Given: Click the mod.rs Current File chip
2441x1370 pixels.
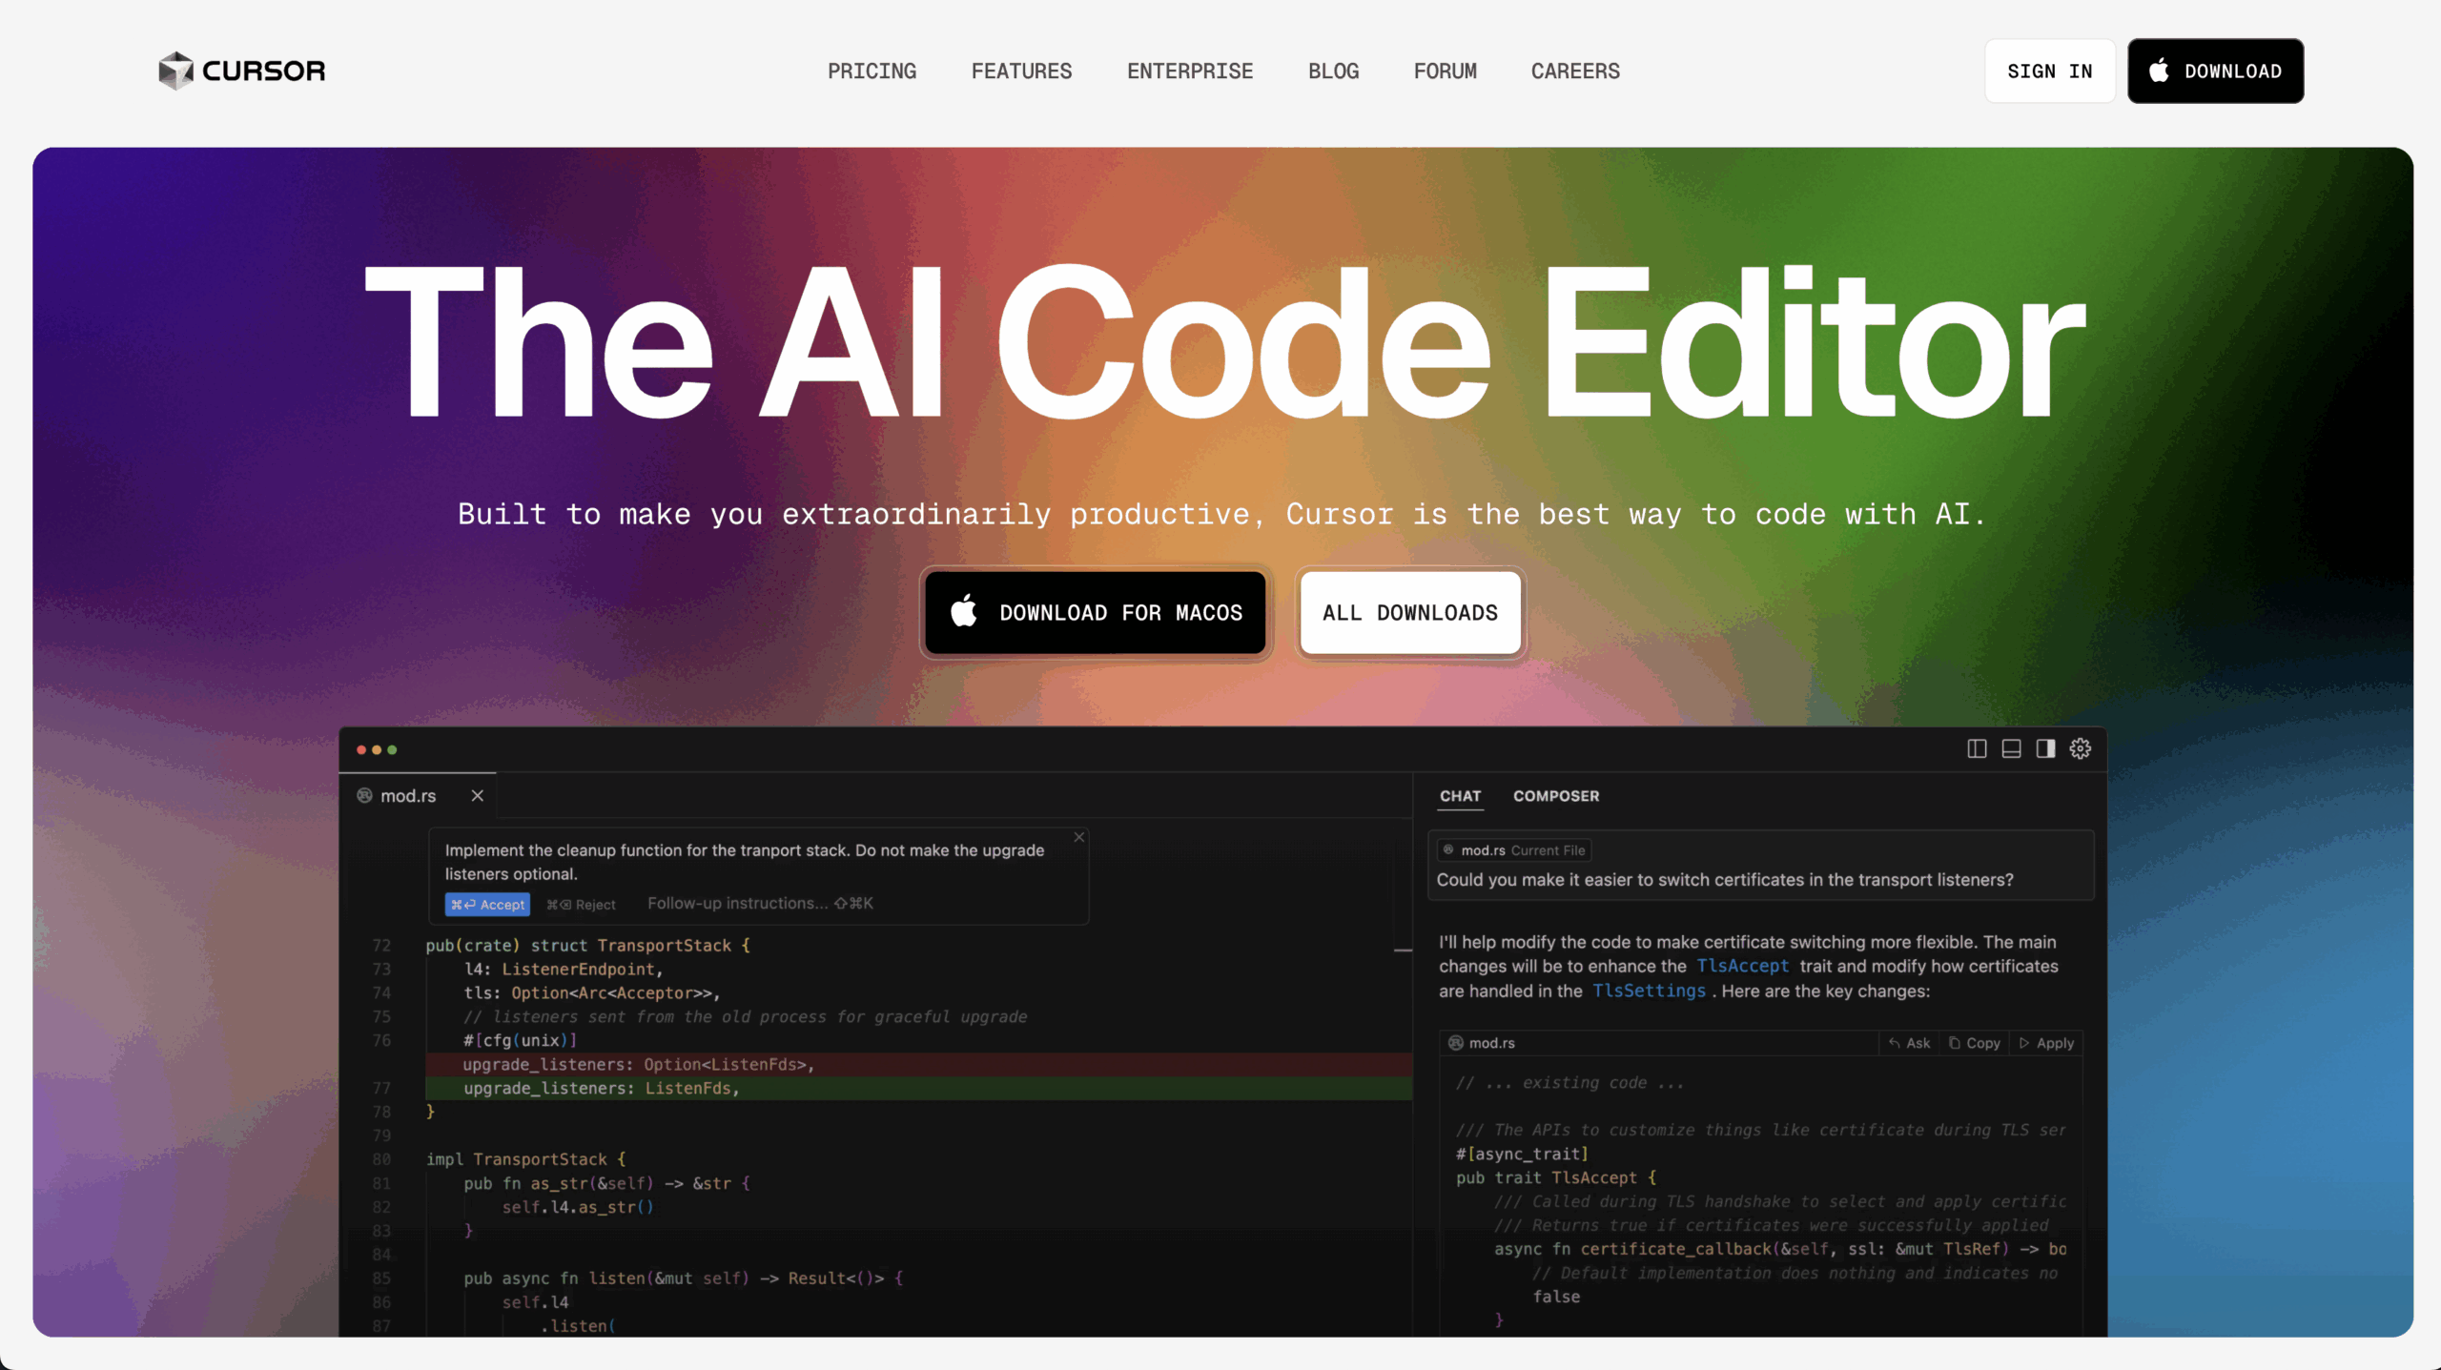Looking at the screenshot, I should (x=1513, y=850).
